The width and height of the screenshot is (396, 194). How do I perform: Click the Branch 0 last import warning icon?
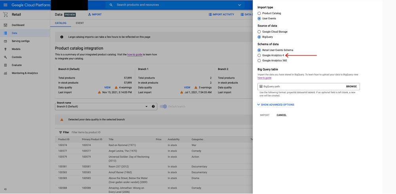[99, 92]
